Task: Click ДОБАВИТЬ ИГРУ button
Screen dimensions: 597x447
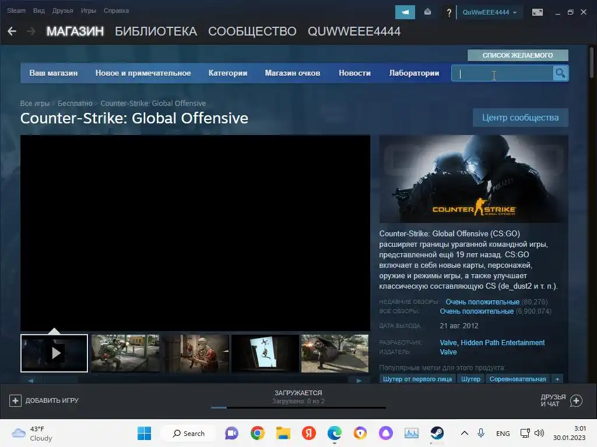Action: coord(44,400)
